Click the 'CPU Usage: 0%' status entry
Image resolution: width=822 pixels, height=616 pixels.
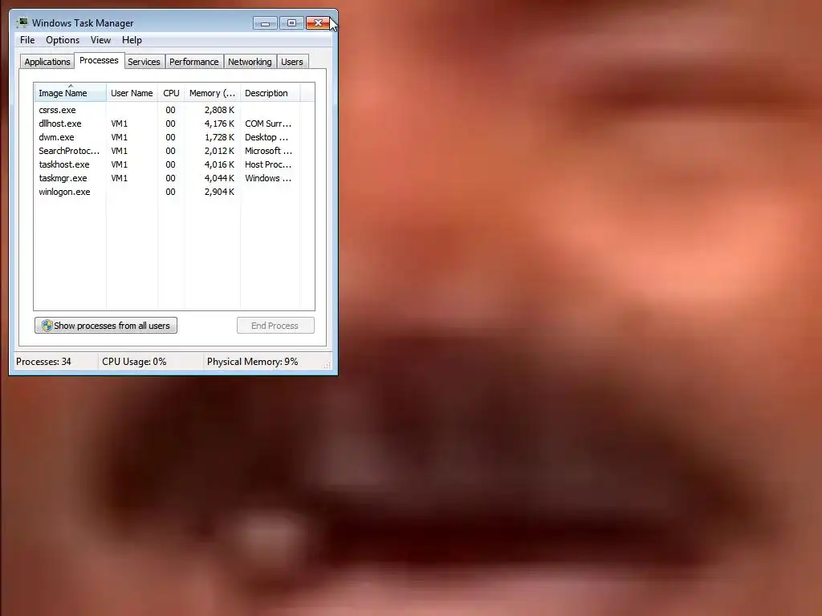click(134, 362)
